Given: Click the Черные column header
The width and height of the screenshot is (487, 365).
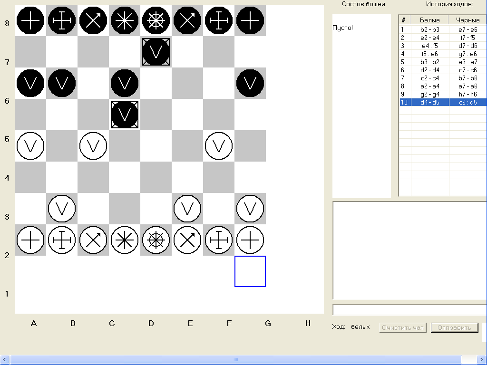Looking at the screenshot, I should click(x=468, y=20).
